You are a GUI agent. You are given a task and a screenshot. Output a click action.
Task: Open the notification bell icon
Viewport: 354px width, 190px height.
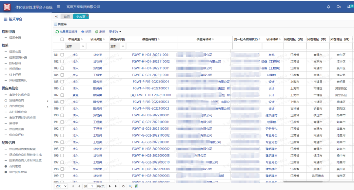(328, 7)
